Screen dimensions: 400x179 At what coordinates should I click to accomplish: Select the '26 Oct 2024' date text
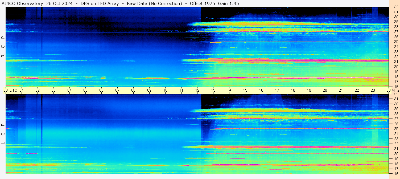(x=59, y=3)
